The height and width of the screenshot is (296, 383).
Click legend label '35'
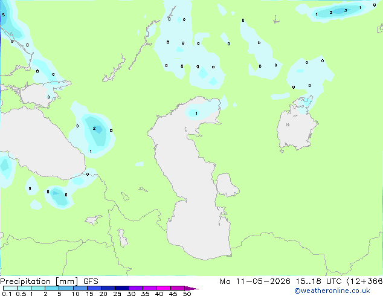(x=145, y=294)
